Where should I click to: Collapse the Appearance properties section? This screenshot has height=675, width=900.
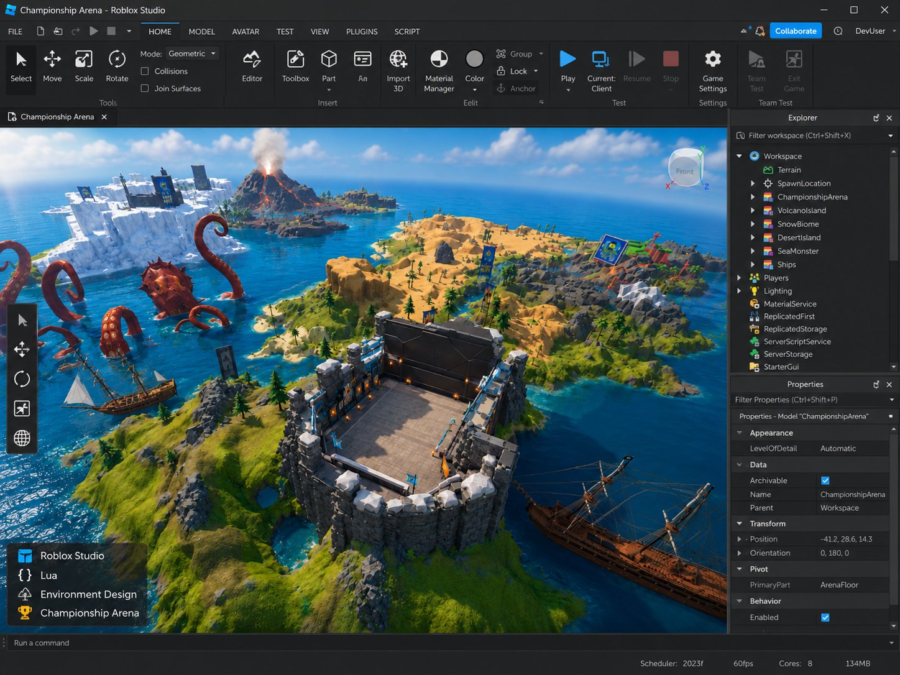click(x=740, y=433)
